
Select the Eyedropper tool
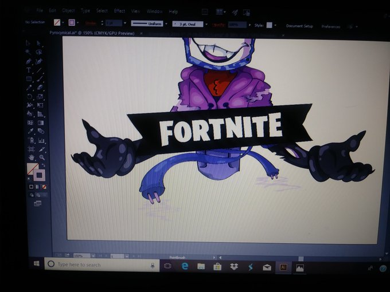pos(30,131)
